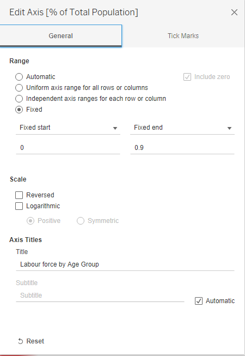This screenshot has height=356, width=245.
Task: Click the Reset undo arrow icon
Action: click(20, 341)
